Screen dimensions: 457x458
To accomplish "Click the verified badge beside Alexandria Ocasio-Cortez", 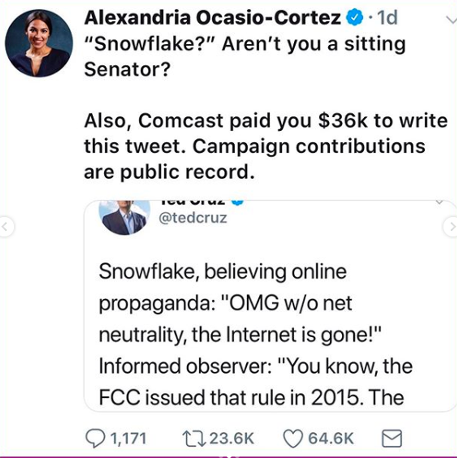I will click(354, 18).
